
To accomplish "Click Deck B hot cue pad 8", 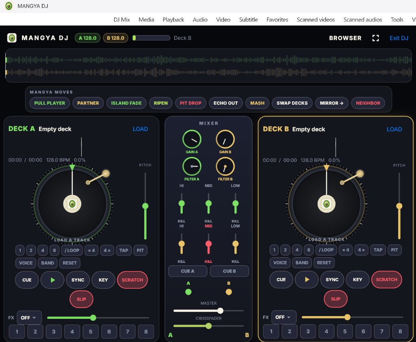I will 400,331.
